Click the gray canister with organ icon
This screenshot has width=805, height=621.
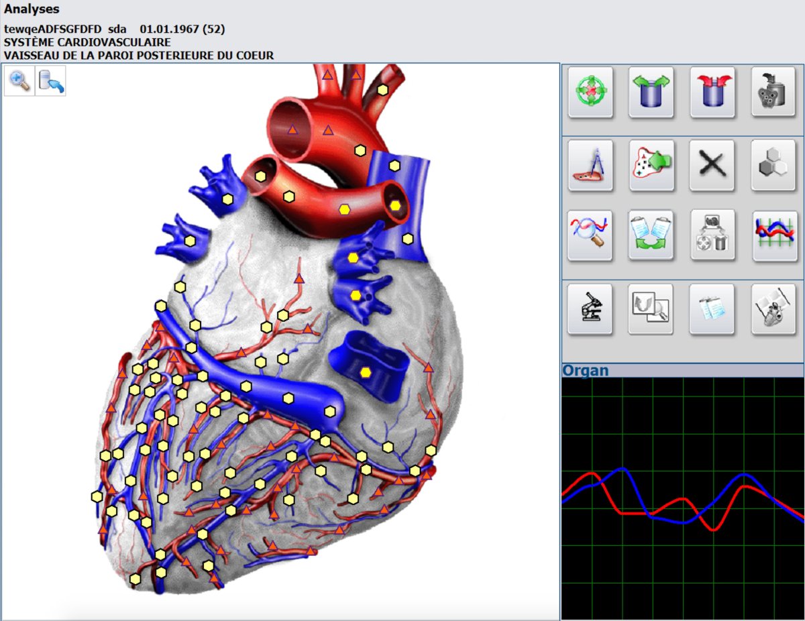coord(773,93)
